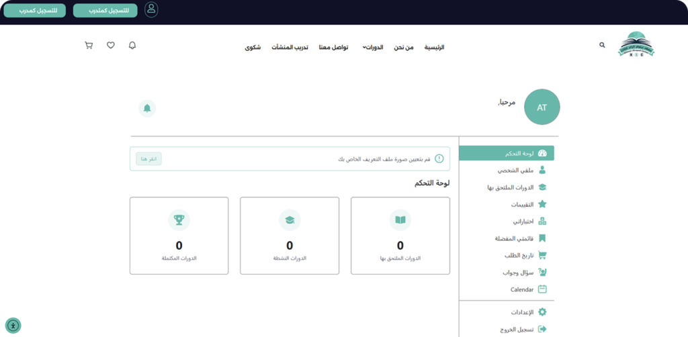Open the accessibility widget icon
Screen dimensions: 688x337
click(13, 326)
